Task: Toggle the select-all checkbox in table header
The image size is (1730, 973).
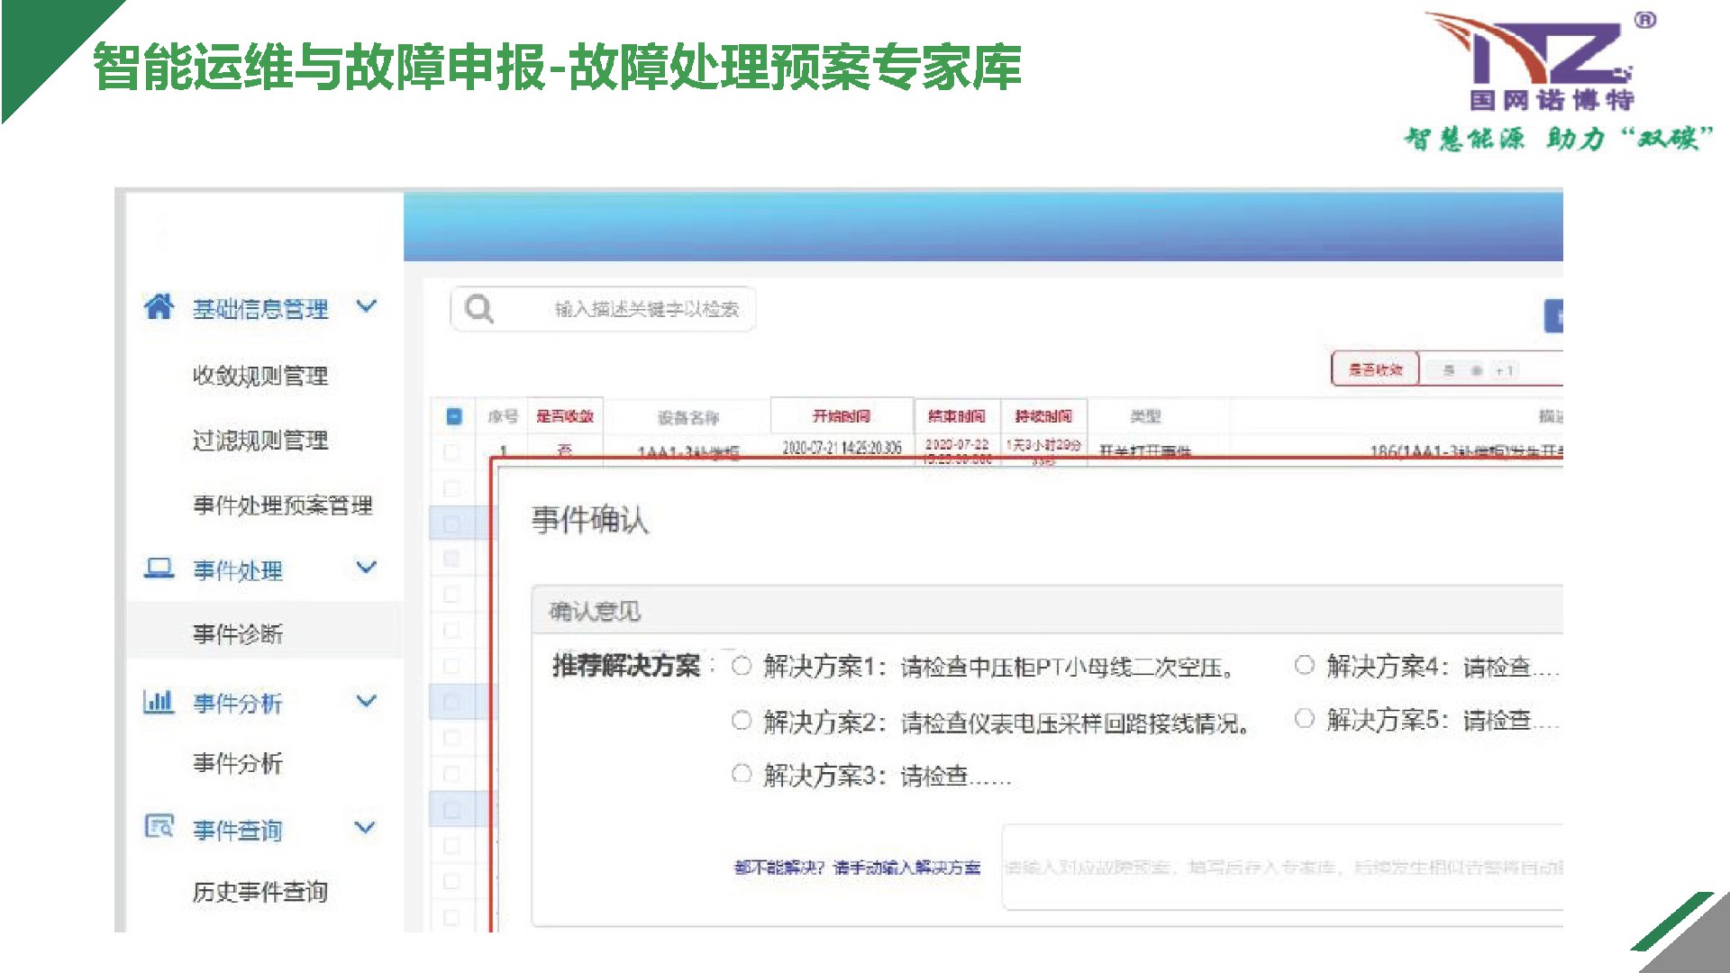Action: [454, 416]
